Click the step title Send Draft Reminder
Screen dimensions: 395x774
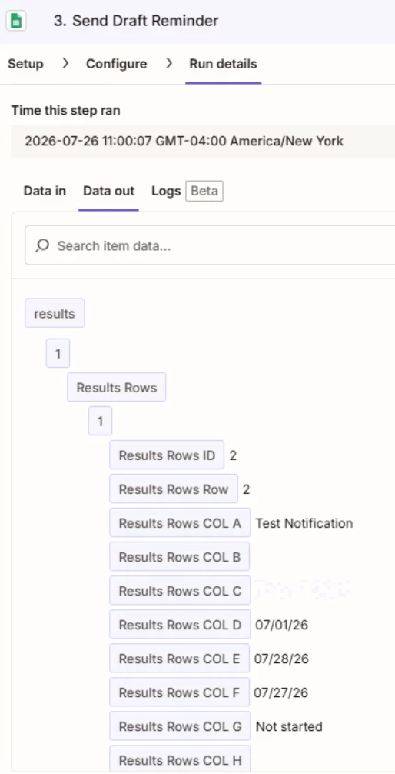(136, 22)
